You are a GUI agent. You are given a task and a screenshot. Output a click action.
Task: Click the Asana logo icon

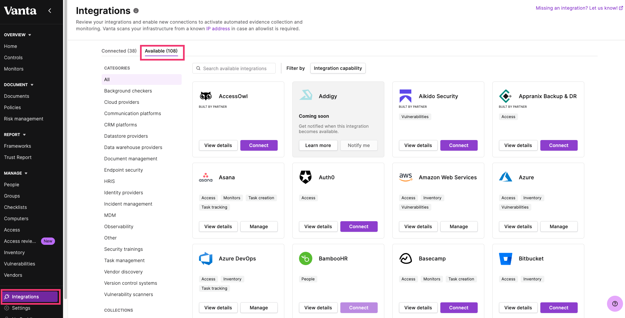coord(206,177)
